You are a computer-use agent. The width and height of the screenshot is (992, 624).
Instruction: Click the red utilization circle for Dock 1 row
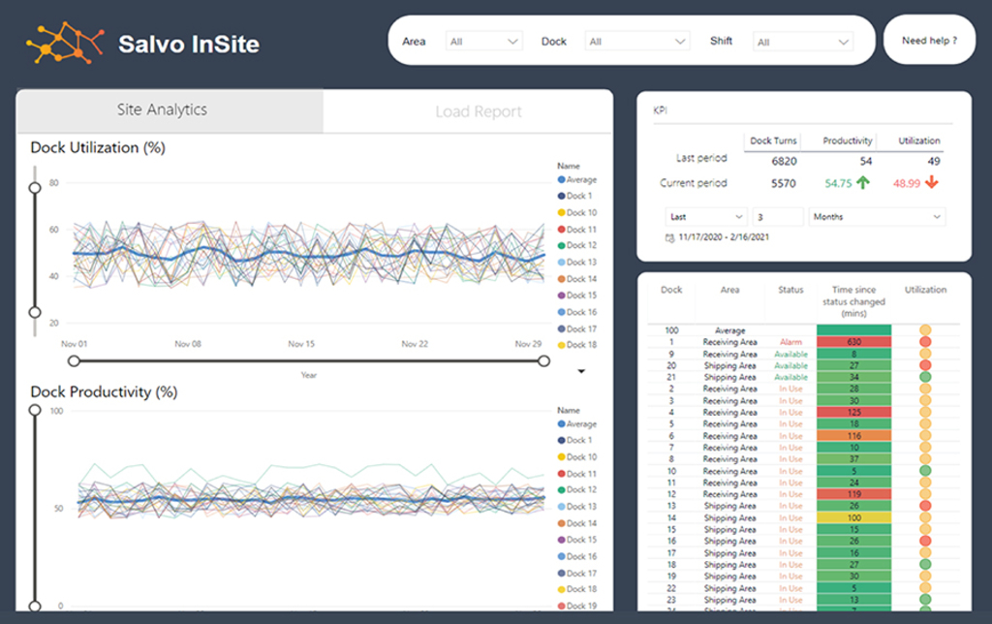pos(925,342)
